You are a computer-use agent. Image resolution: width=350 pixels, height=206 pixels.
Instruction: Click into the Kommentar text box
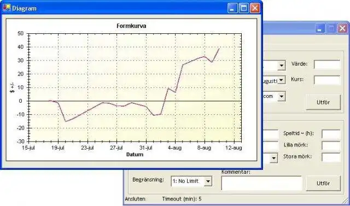click(262, 183)
